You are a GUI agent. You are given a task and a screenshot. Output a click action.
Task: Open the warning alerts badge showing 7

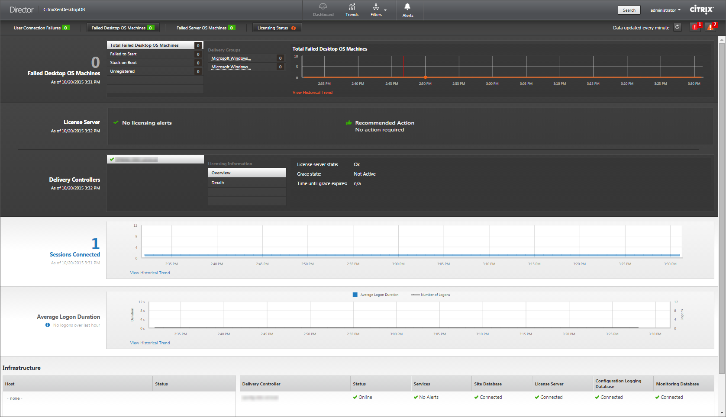click(x=710, y=27)
